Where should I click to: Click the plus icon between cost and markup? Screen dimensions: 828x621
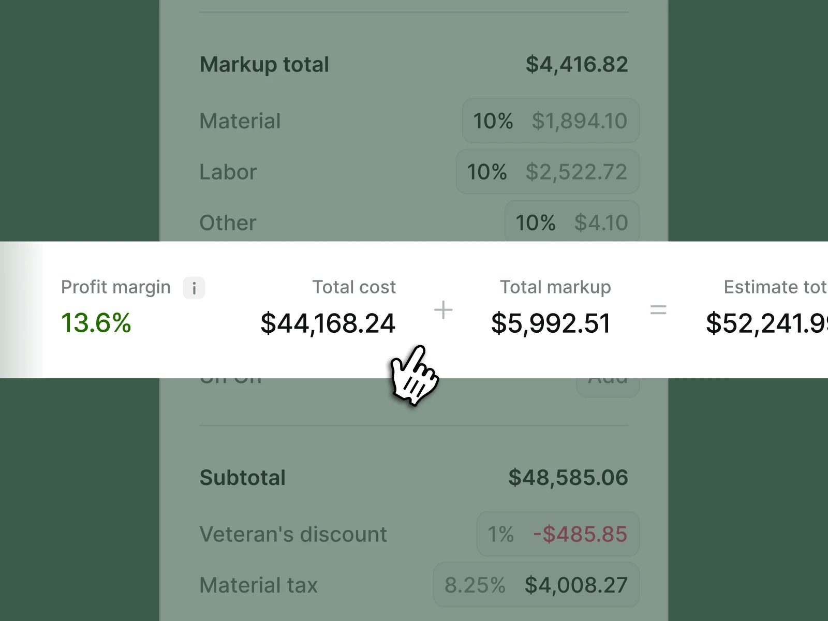[x=443, y=309]
